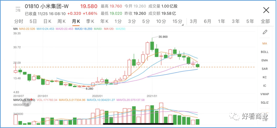Select the 10分 interval tab
The image size is (277, 128).
point(161,21)
